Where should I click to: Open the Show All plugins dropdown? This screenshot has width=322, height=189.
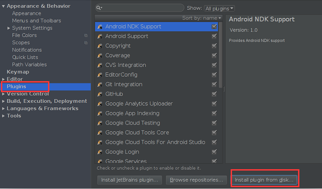(219, 8)
